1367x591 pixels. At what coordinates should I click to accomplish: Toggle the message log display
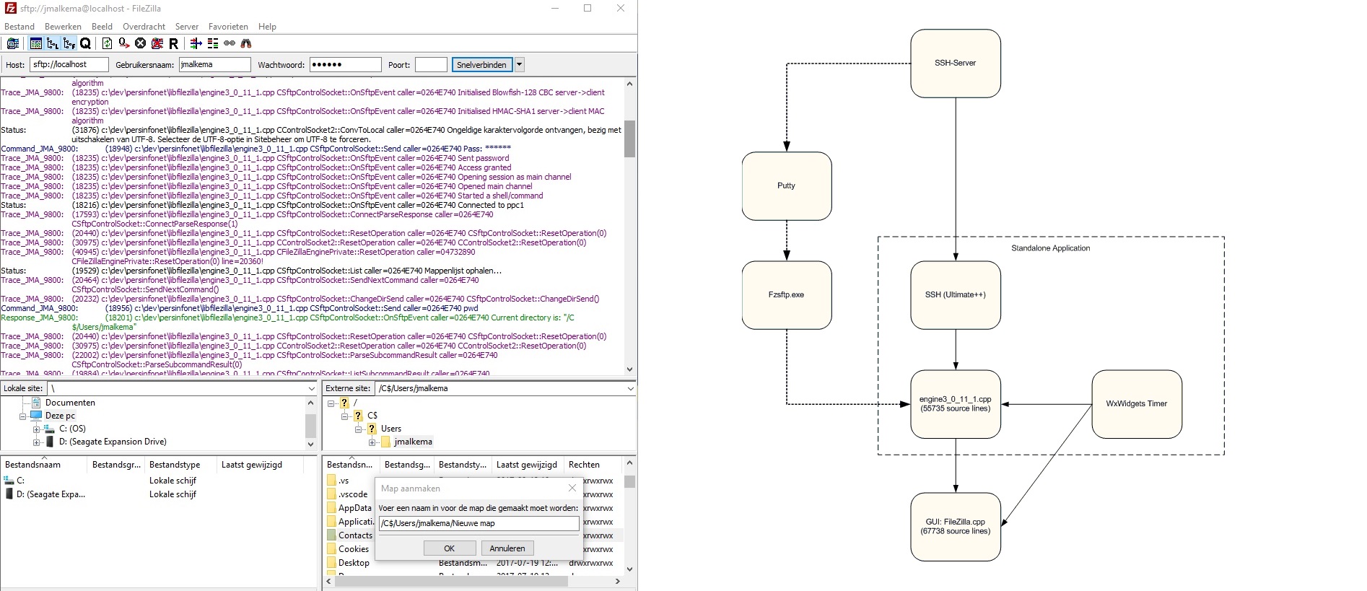[36, 43]
